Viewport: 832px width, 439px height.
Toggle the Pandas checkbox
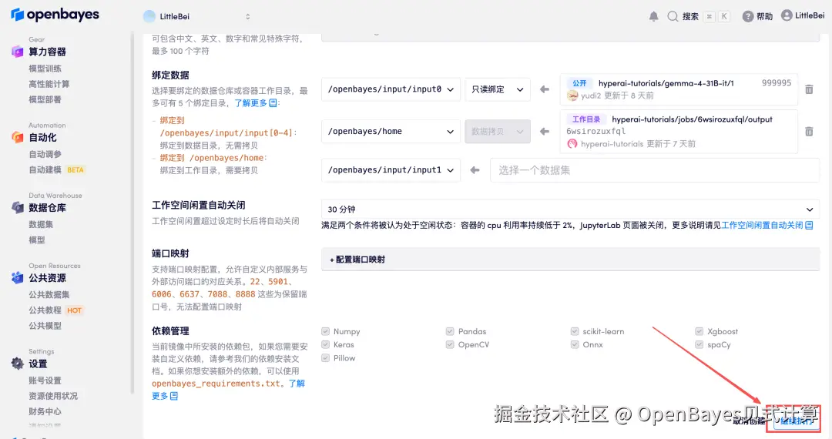(x=450, y=331)
